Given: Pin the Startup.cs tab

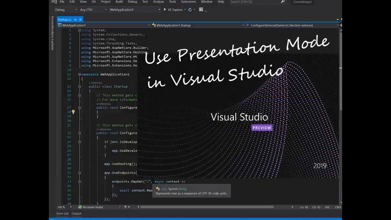Looking at the screenshot, I should [75, 20].
